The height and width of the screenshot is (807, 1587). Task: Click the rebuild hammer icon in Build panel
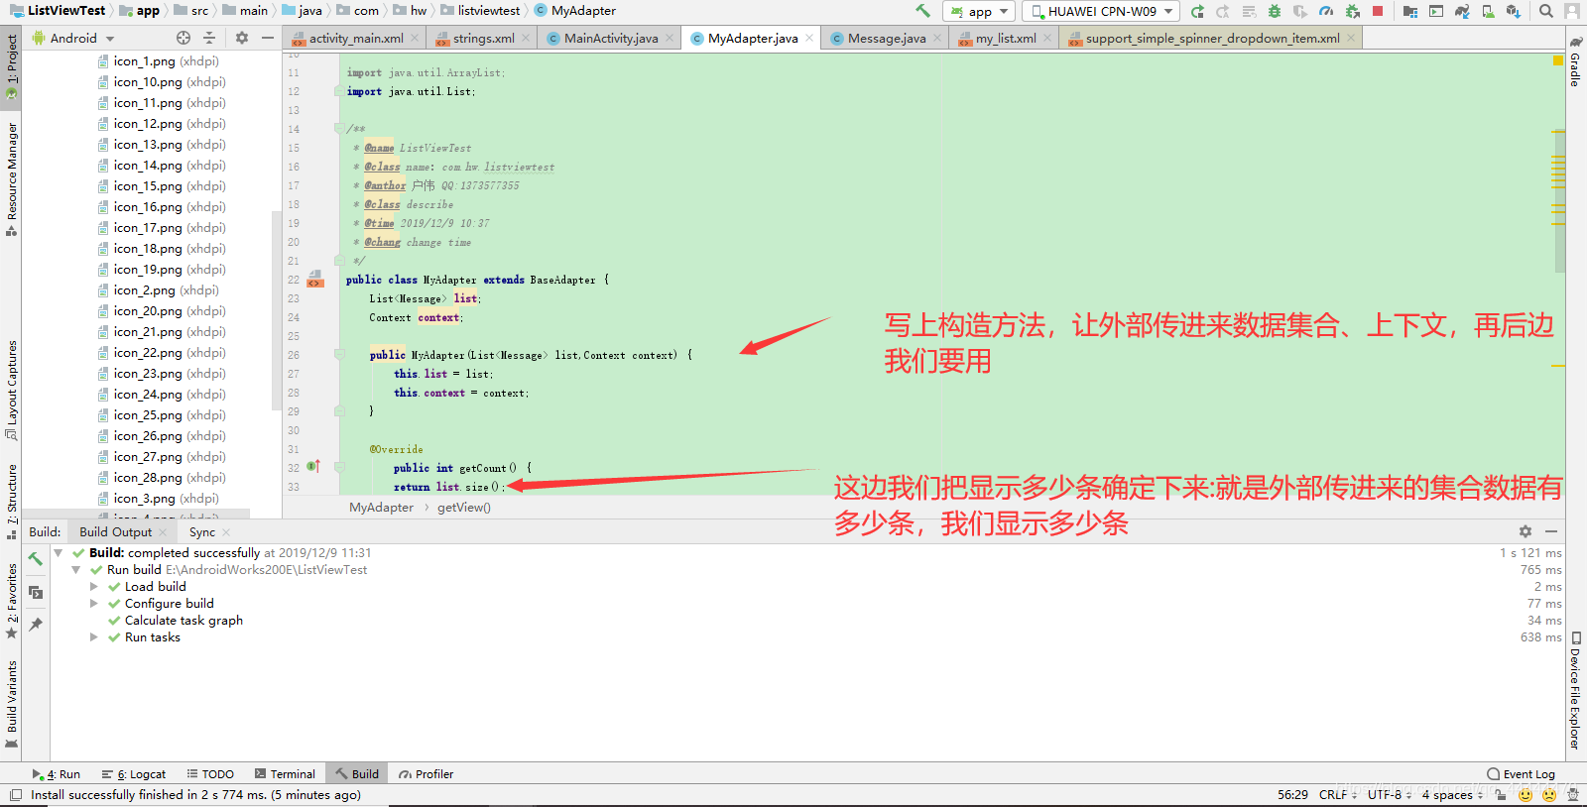[x=36, y=559]
